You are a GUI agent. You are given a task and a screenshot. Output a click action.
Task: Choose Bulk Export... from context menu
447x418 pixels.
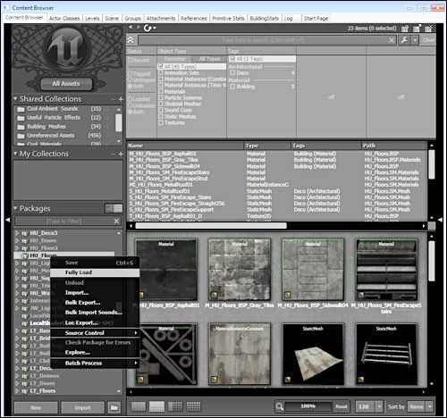(x=95, y=303)
